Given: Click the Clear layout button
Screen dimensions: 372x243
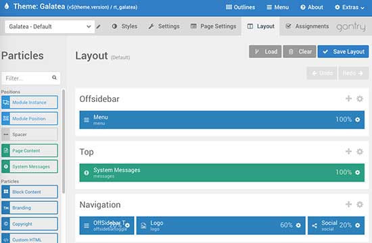Looking at the screenshot, I should tap(300, 51).
